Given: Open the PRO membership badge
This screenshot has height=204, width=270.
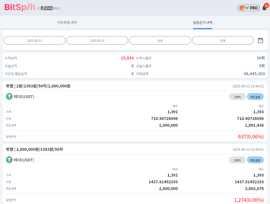Looking at the screenshot, I should point(248,8).
